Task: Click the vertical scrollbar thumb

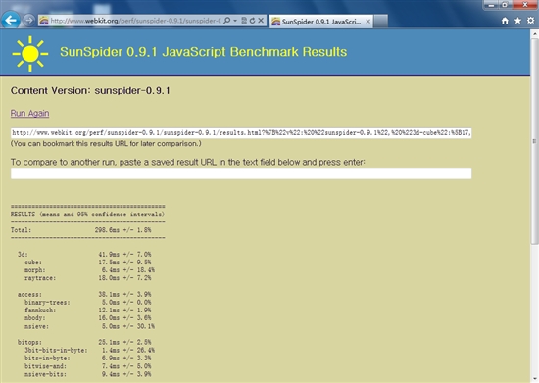Action: pos(534,141)
